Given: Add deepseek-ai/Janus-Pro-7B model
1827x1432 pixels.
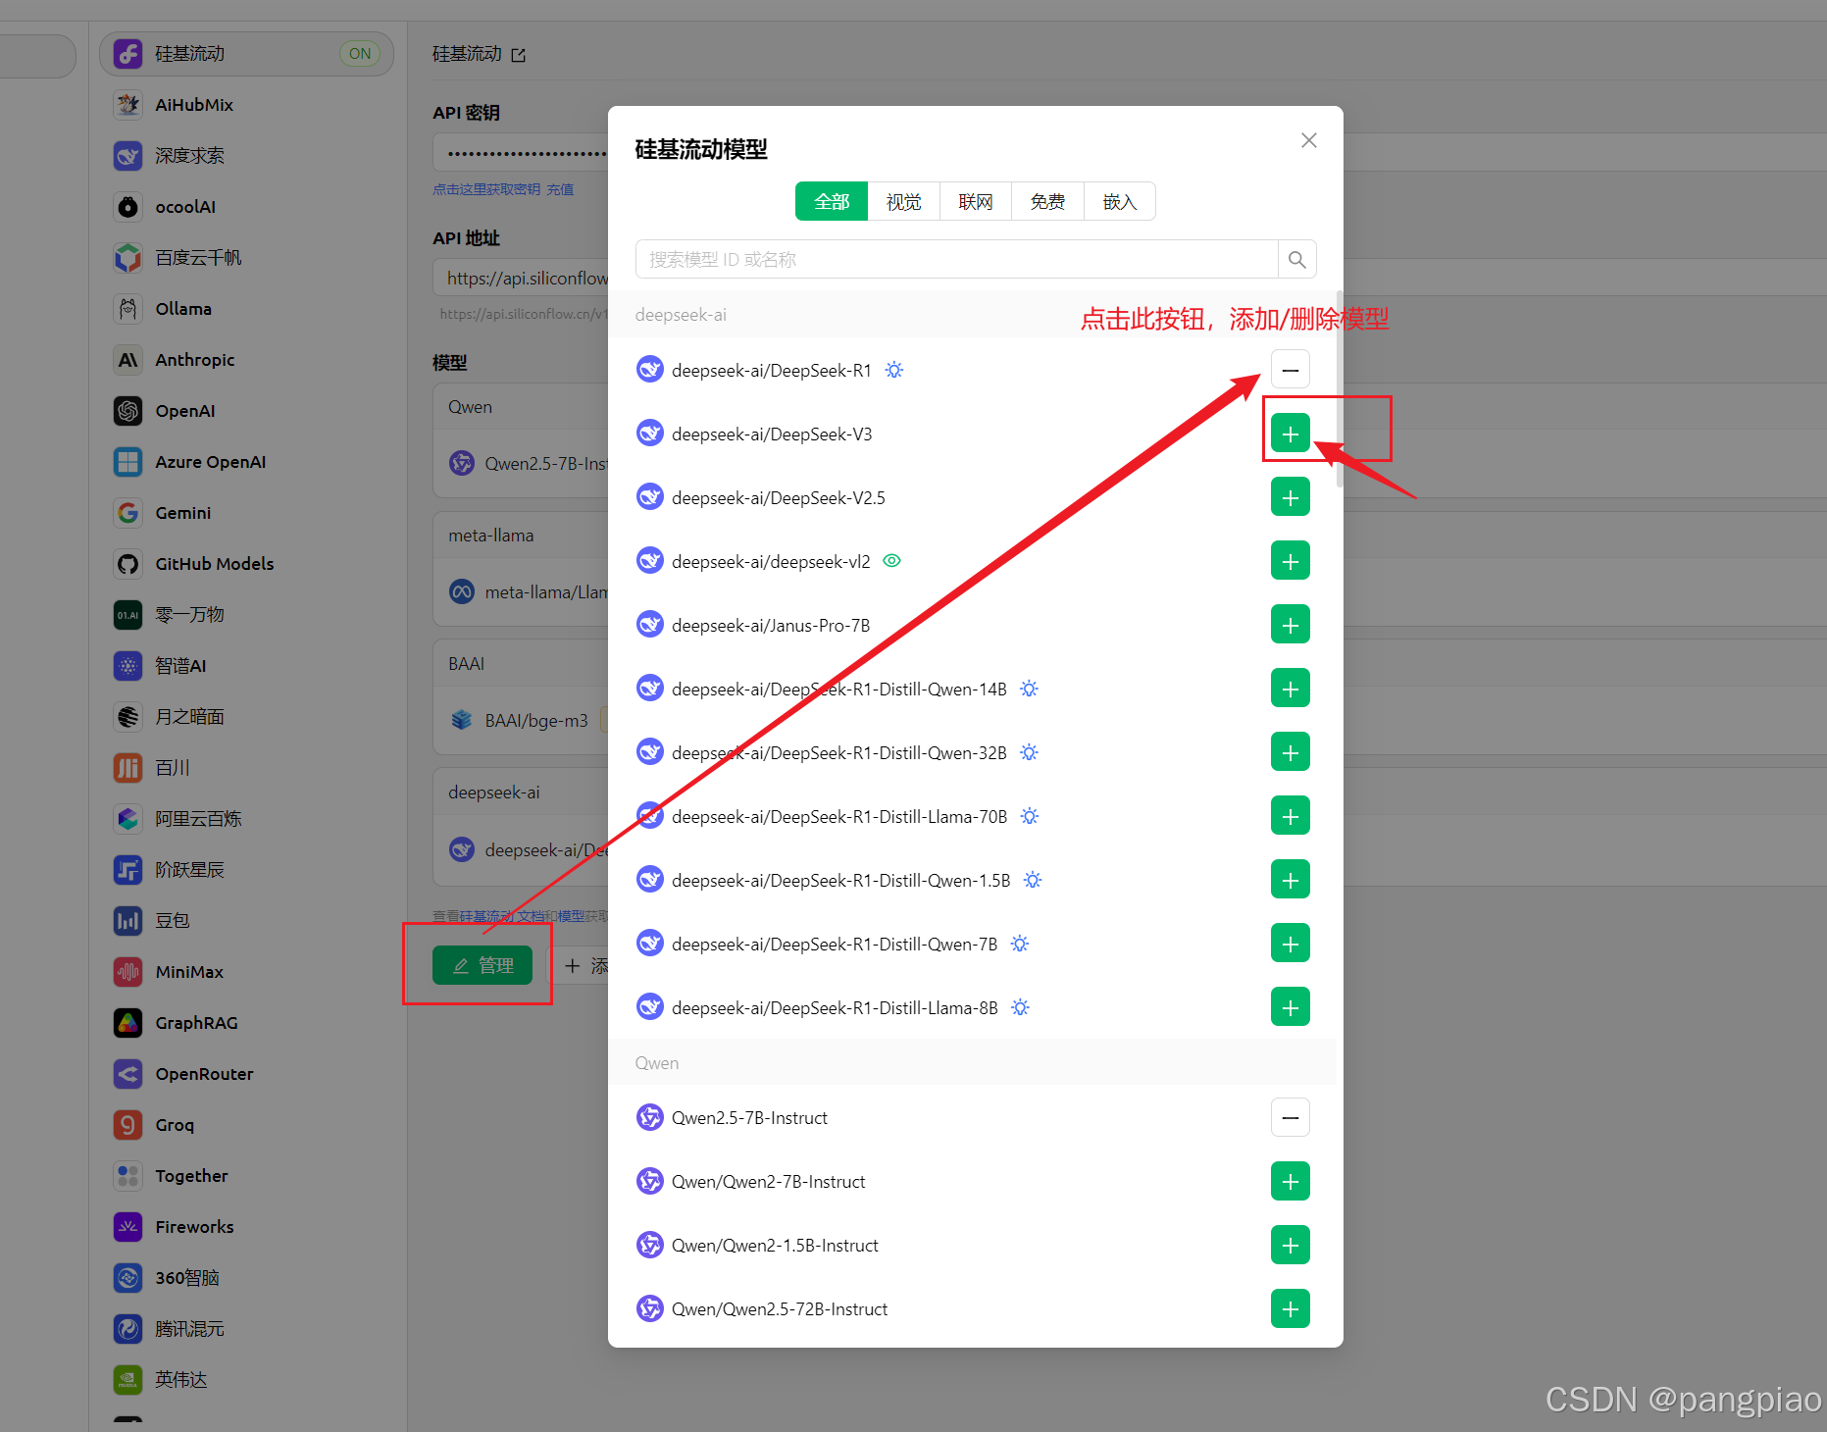Looking at the screenshot, I should (x=1291, y=625).
